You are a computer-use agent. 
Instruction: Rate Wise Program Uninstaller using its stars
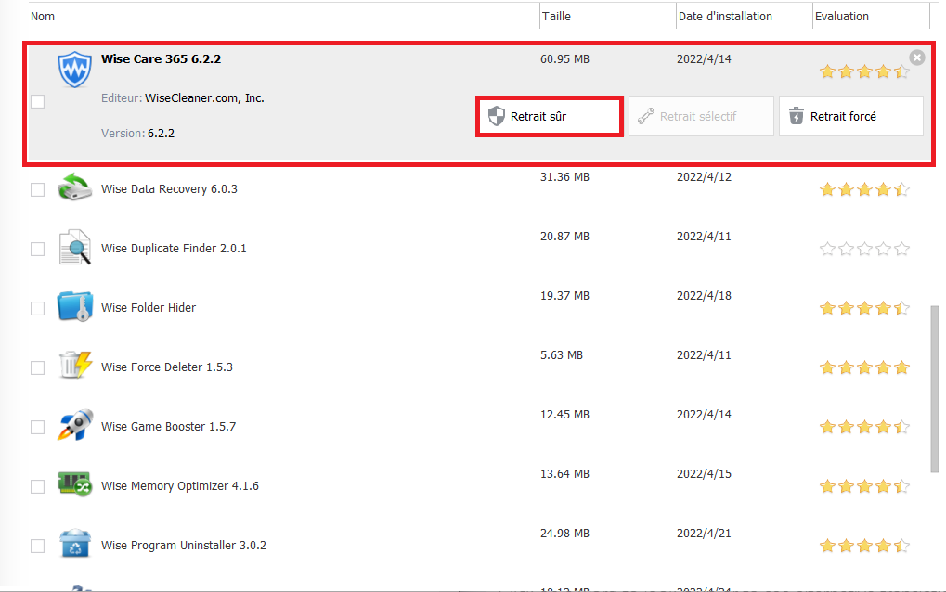(x=864, y=547)
